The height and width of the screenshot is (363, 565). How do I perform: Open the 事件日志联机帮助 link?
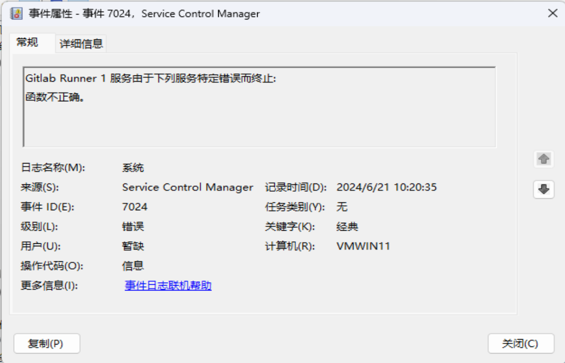tap(168, 286)
